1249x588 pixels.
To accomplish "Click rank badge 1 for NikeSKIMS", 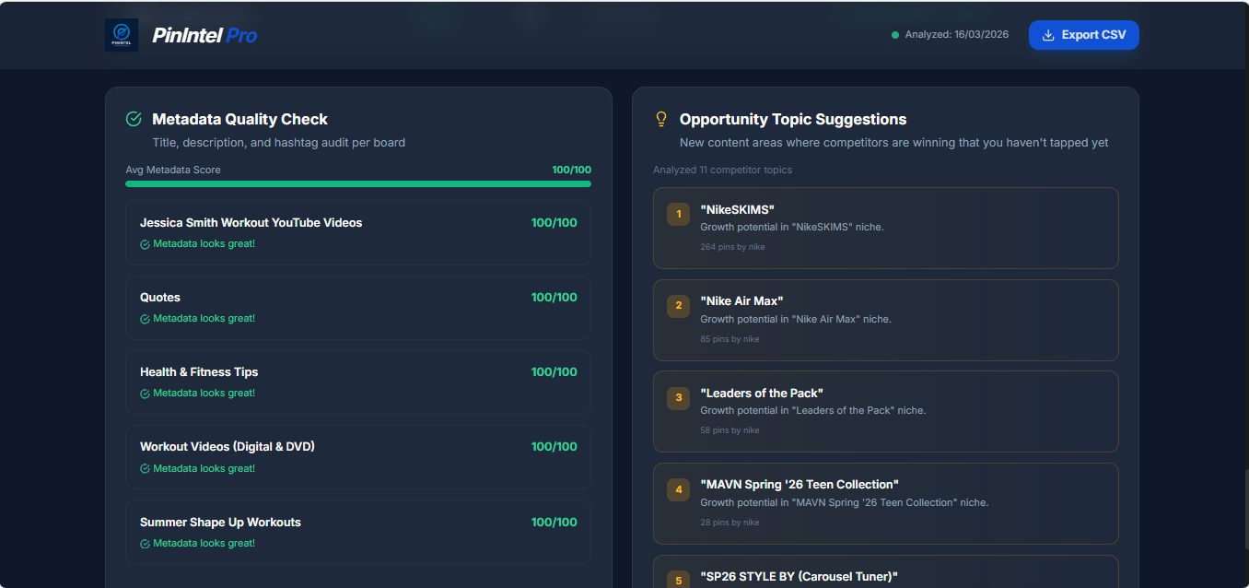I will [x=679, y=214].
